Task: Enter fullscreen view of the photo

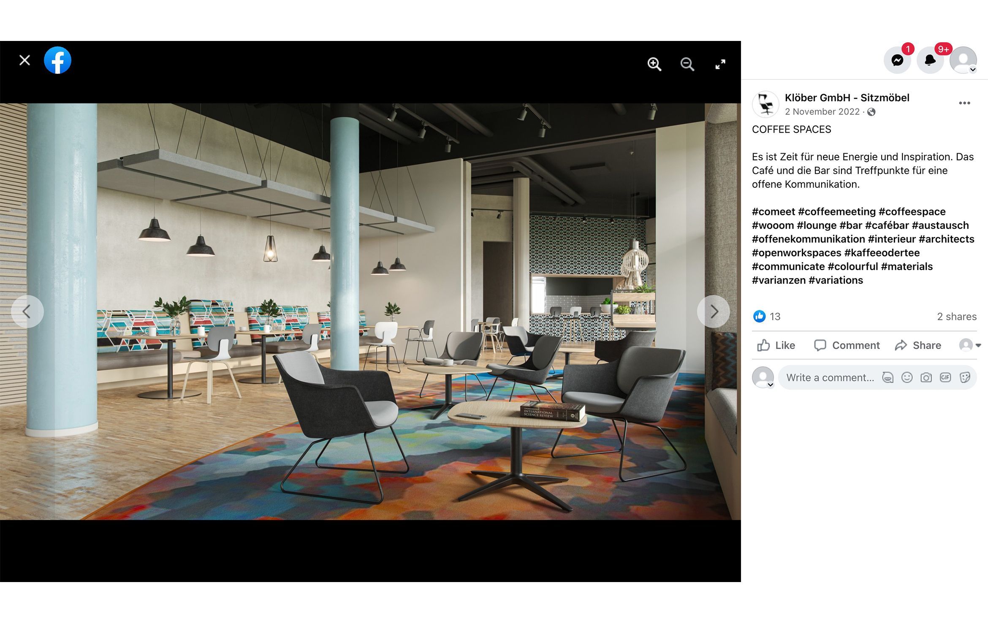Action: [721, 65]
